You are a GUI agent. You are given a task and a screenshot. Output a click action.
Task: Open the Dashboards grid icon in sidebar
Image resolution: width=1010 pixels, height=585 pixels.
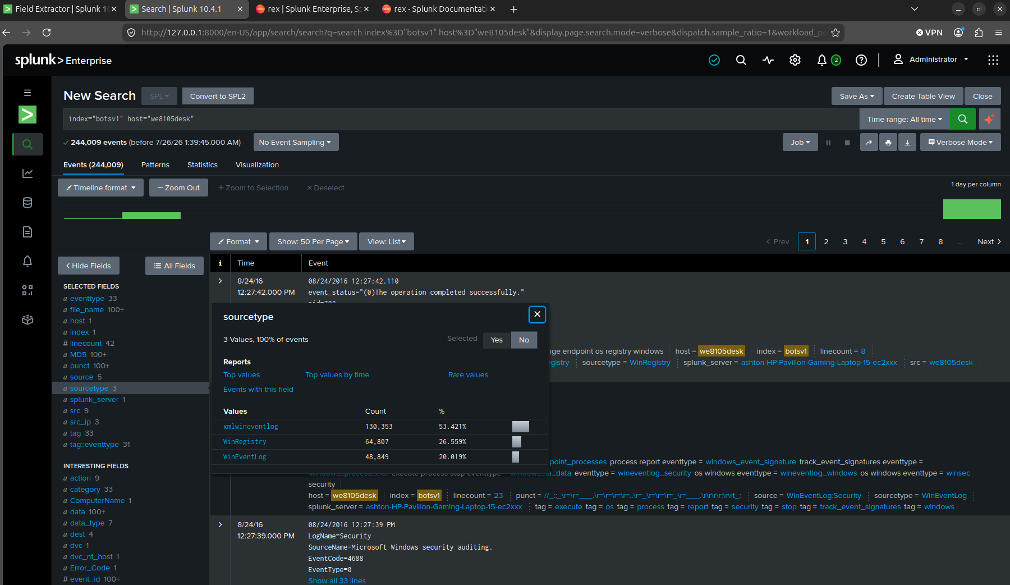click(27, 290)
